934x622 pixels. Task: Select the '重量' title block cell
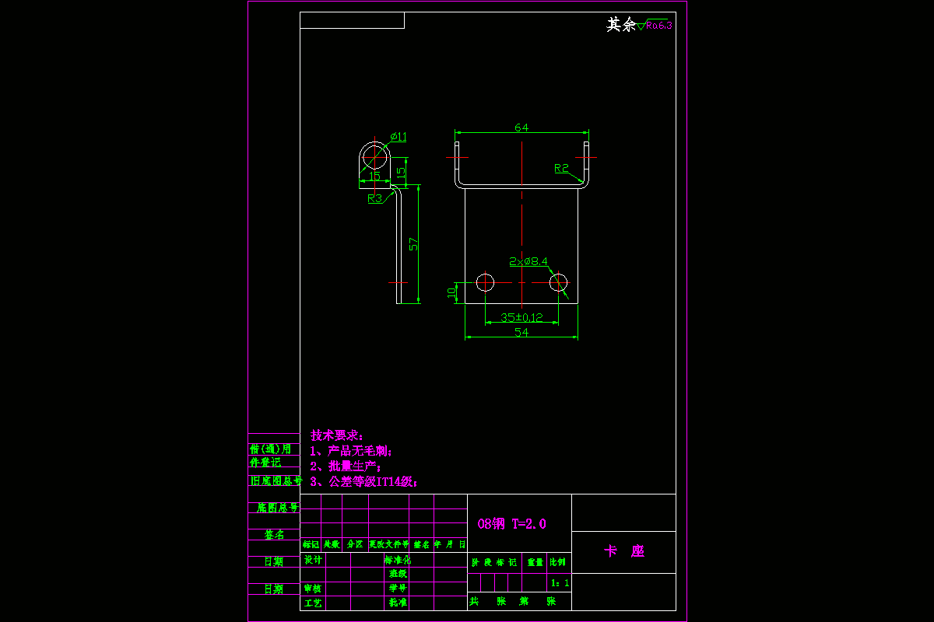click(x=535, y=561)
